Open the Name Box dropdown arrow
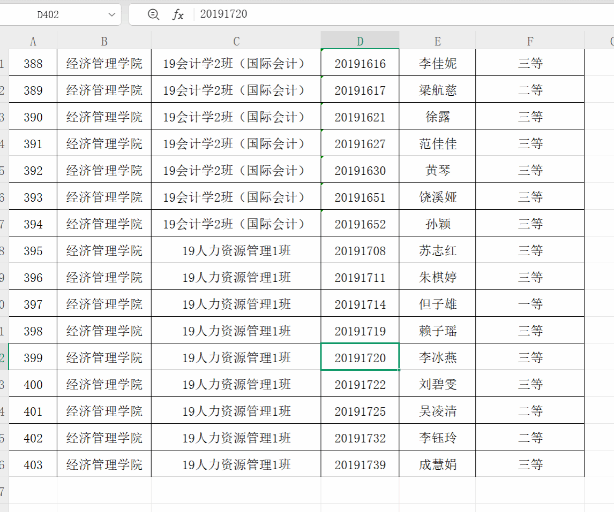 tap(112, 14)
